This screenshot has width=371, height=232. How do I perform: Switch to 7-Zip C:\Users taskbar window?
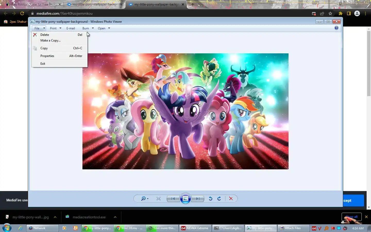(x=228, y=228)
